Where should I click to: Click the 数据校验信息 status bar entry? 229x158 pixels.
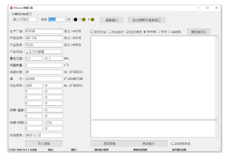(x=140, y=150)
